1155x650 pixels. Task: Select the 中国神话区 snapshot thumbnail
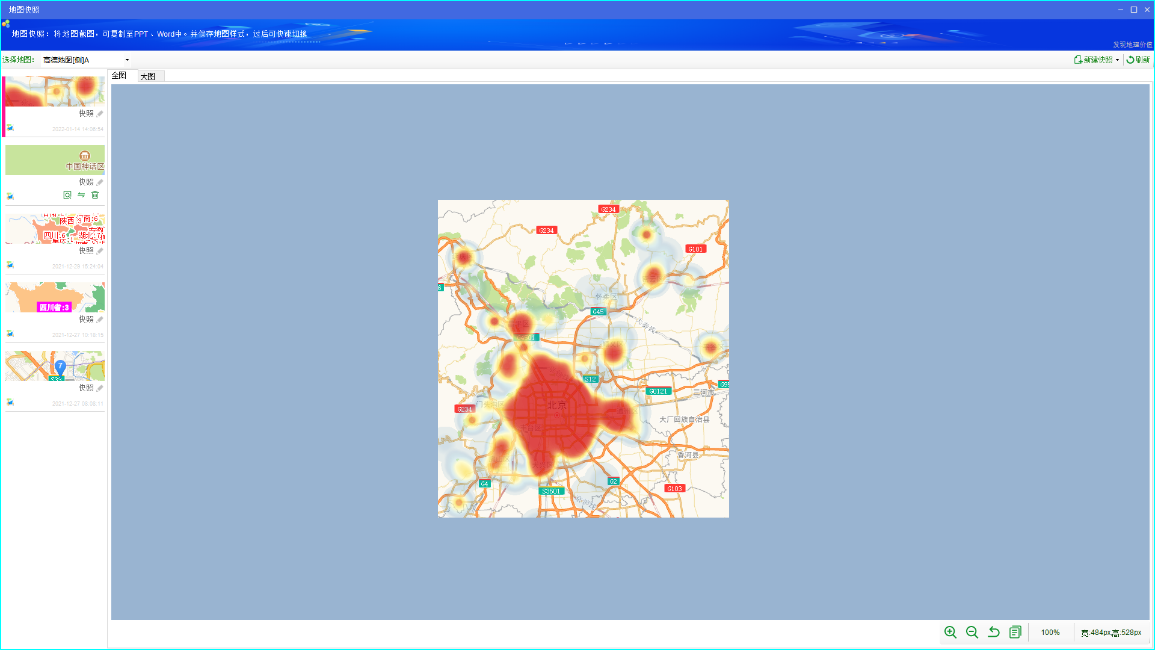click(55, 160)
